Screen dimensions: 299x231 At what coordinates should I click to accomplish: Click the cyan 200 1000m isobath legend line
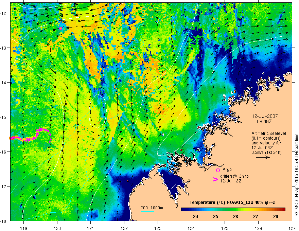[147, 211]
